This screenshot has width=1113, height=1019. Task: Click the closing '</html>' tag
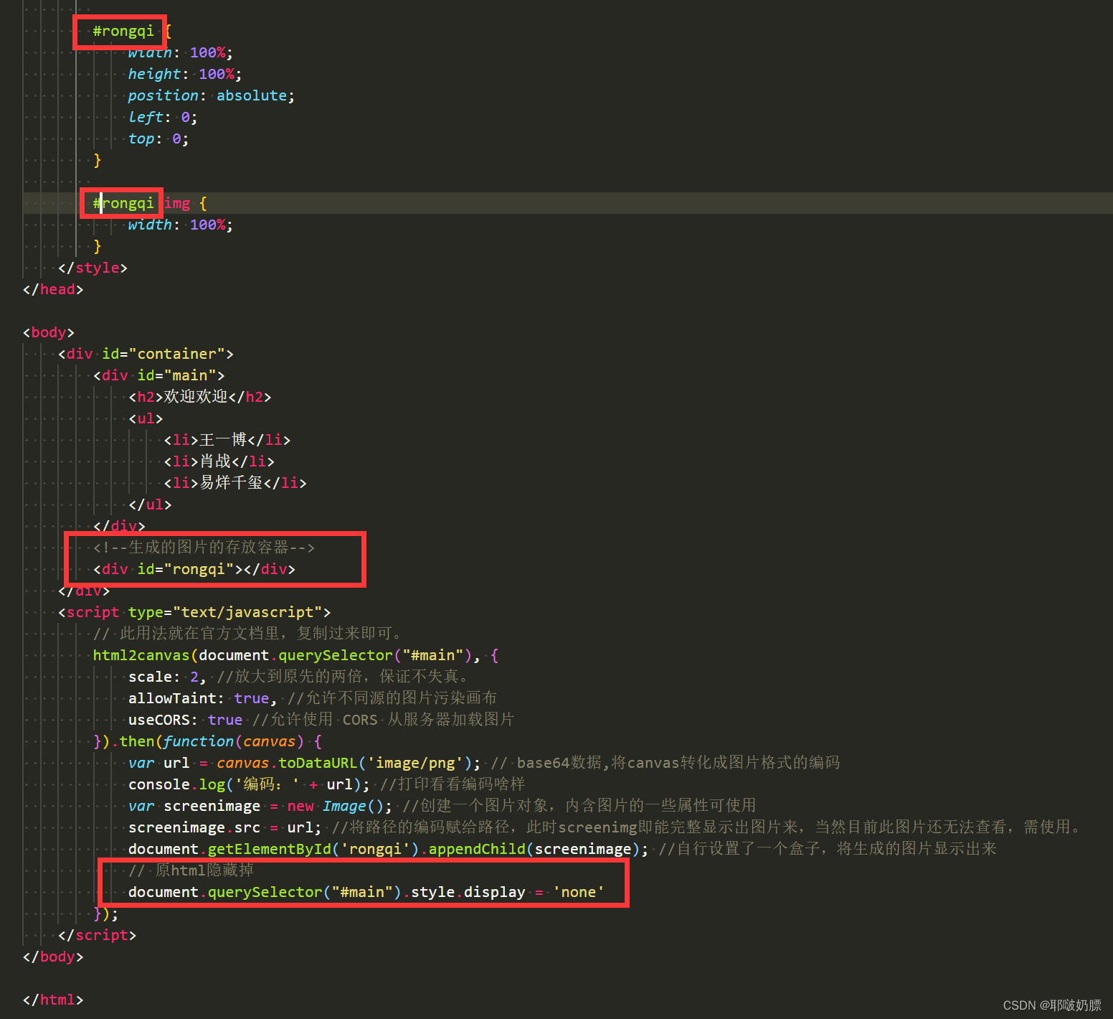tap(53, 1000)
